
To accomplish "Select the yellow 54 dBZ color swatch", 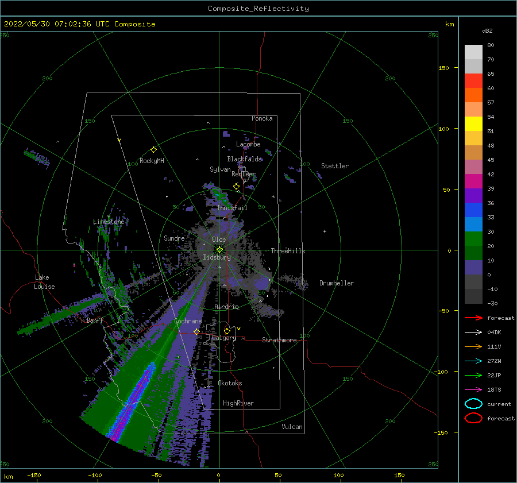I will coord(473,123).
